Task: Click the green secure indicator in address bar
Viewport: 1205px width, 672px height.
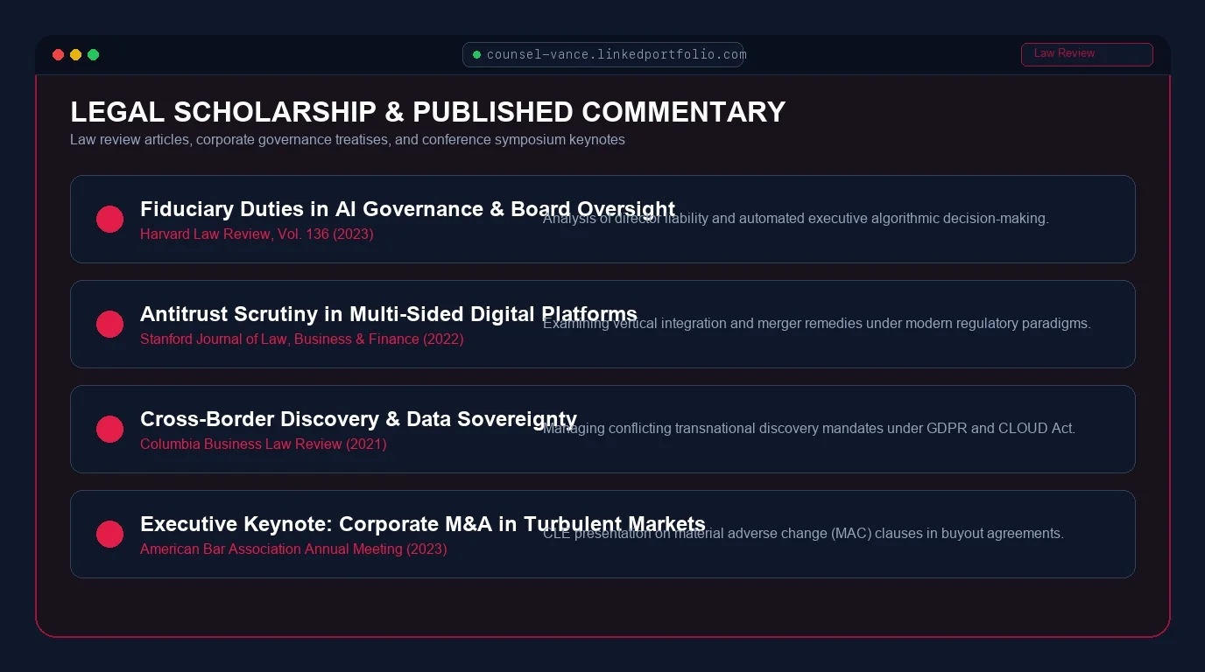Action: click(476, 54)
